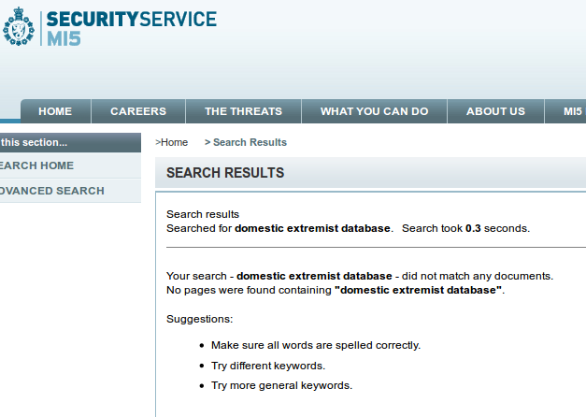The image size is (586, 417).
Task: Click the SEARCH RESULTS page heading
Action: click(225, 173)
